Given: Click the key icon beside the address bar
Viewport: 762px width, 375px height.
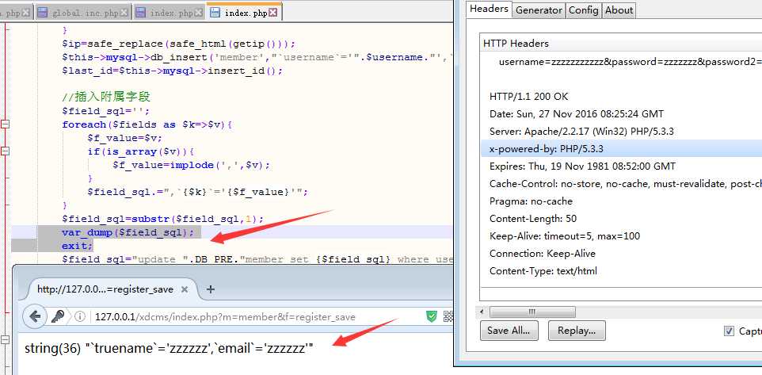Looking at the screenshot, I should click(x=59, y=317).
